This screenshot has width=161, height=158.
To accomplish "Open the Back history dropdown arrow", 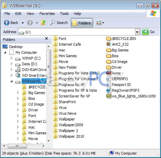I will click(23, 23).
